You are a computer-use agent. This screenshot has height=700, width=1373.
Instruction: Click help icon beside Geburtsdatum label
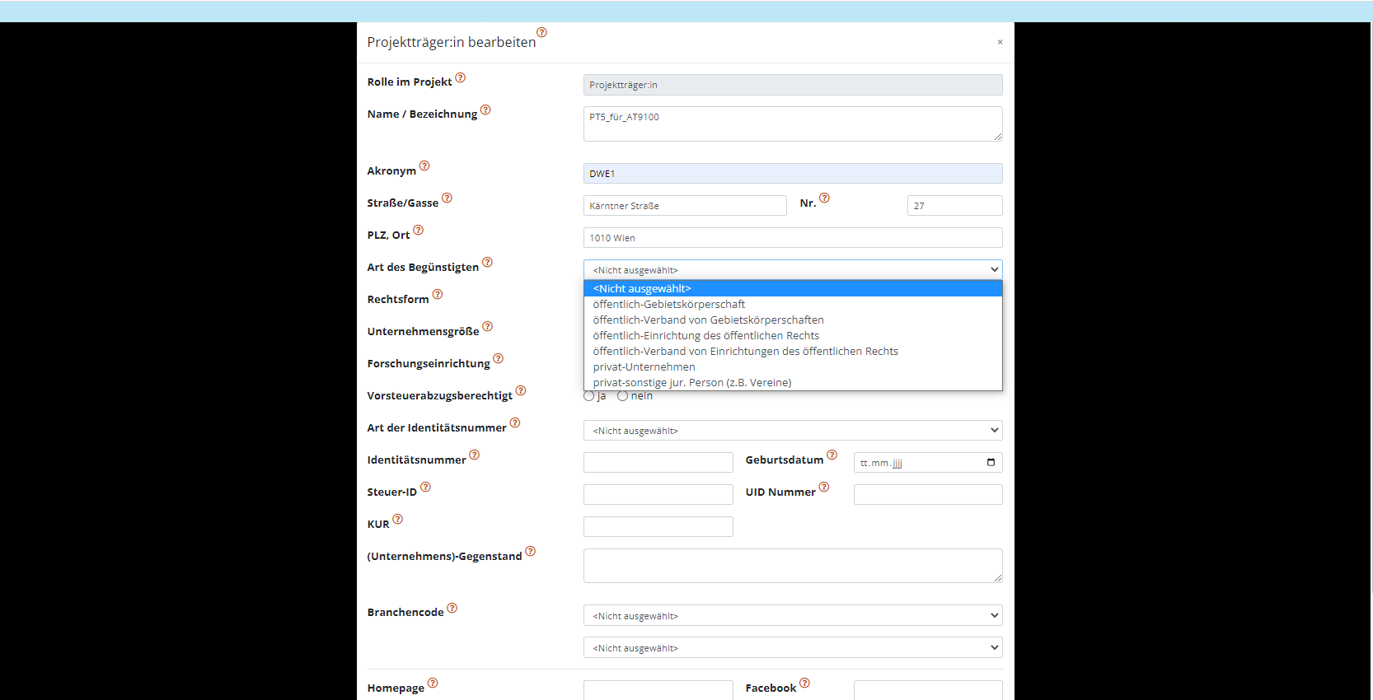pos(832,455)
